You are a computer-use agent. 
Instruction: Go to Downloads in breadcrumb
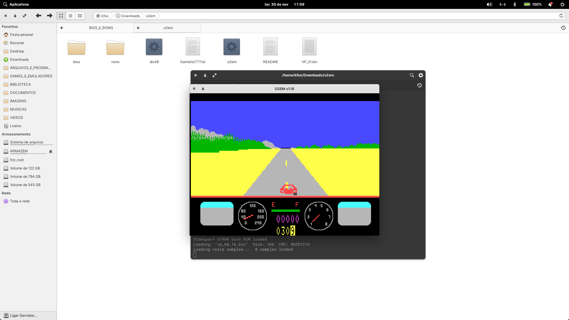(x=128, y=16)
